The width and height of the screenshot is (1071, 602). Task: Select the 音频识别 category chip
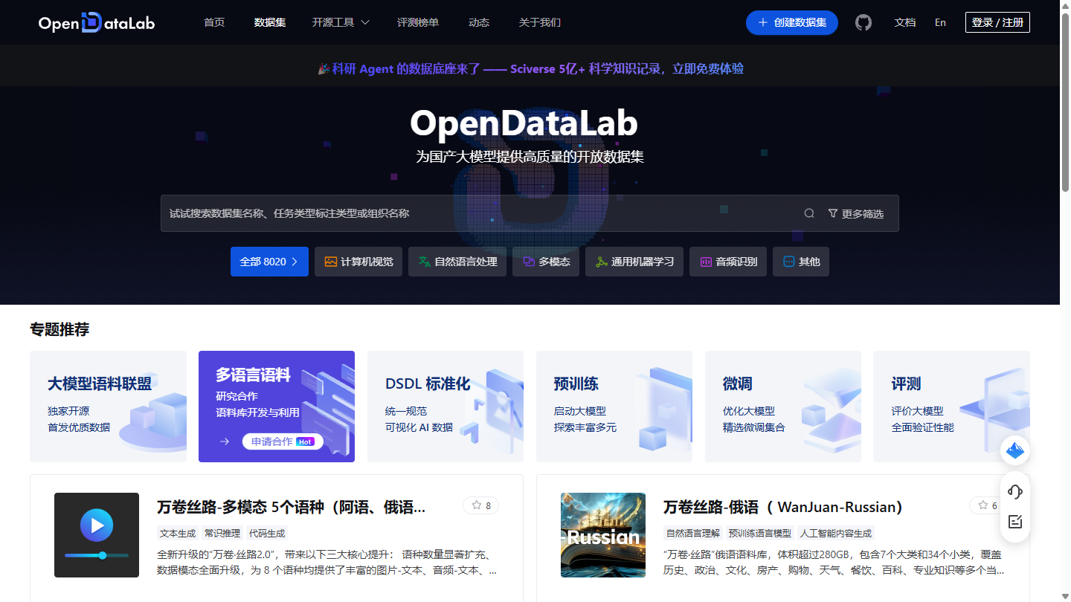728,262
